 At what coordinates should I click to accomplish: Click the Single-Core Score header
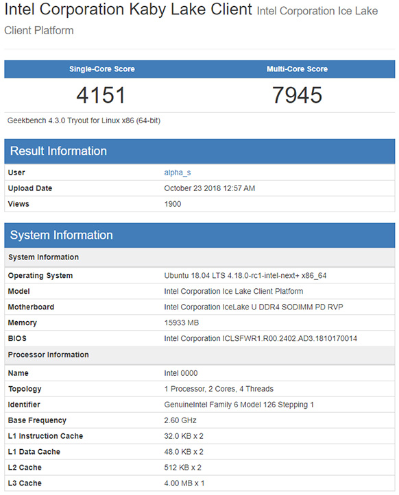pyautogui.click(x=101, y=69)
